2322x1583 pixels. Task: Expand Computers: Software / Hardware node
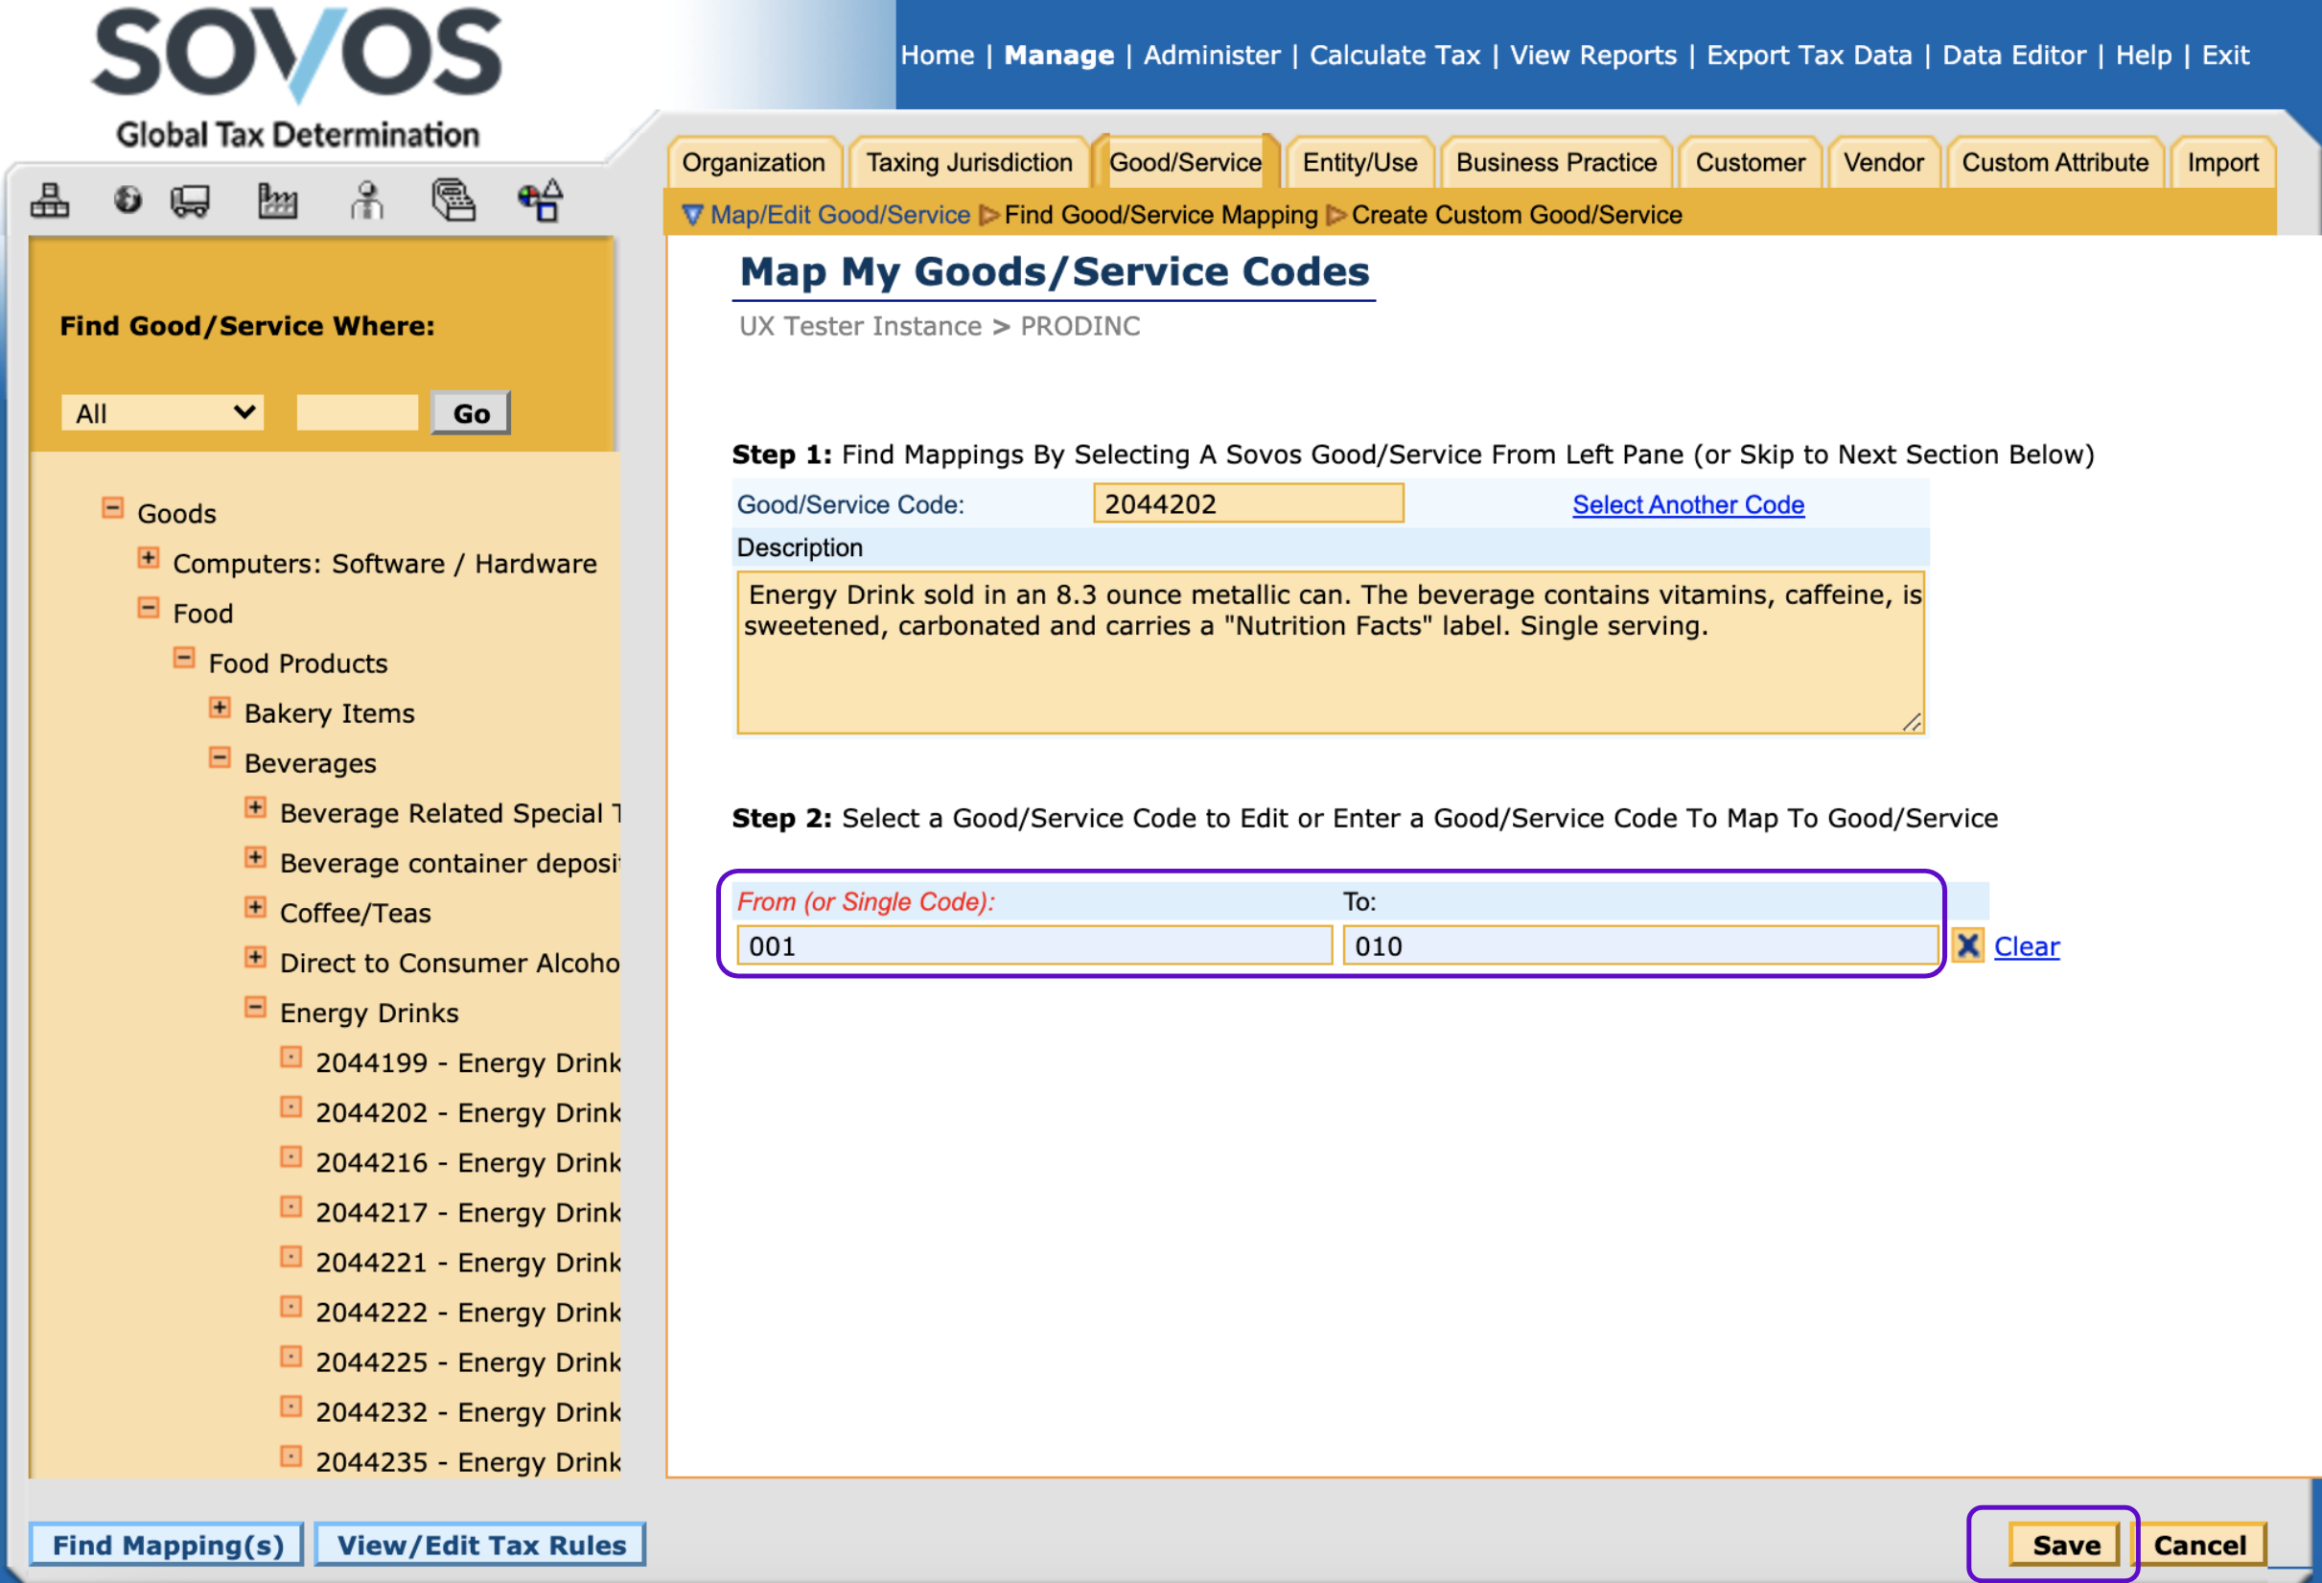coord(148,559)
